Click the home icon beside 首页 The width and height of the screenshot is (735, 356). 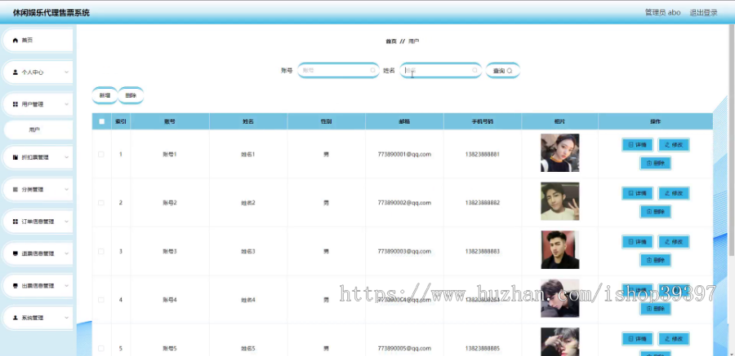point(15,41)
